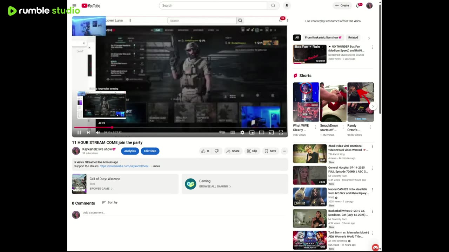Open options for NO THUNDER Box Fan video

(x=372, y=47)
